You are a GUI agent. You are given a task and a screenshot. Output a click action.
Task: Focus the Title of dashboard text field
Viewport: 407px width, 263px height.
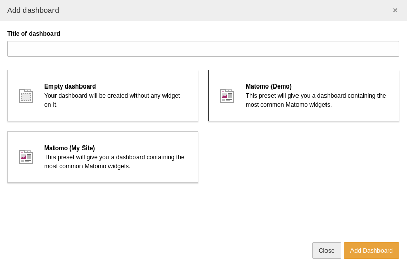(203, 49)
